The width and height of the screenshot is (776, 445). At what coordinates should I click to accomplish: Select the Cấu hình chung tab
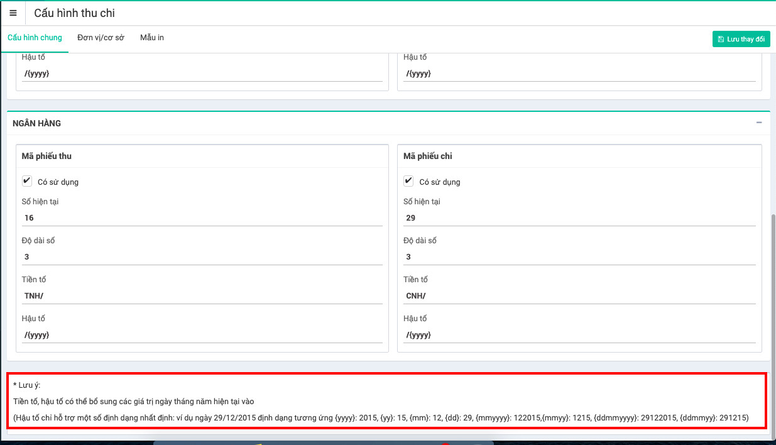pos(35,38)
